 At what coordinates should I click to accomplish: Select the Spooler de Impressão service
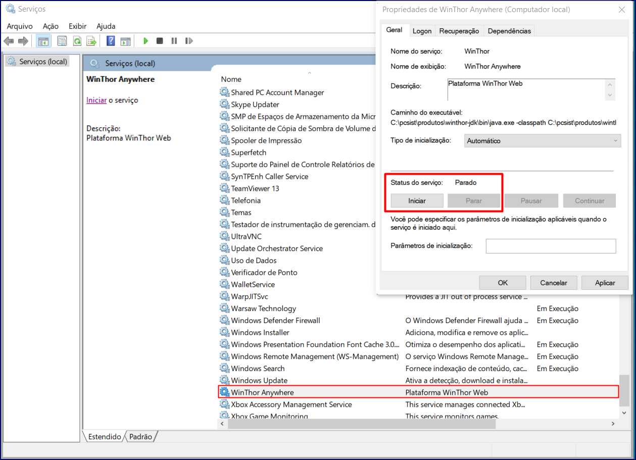point(266,140)
